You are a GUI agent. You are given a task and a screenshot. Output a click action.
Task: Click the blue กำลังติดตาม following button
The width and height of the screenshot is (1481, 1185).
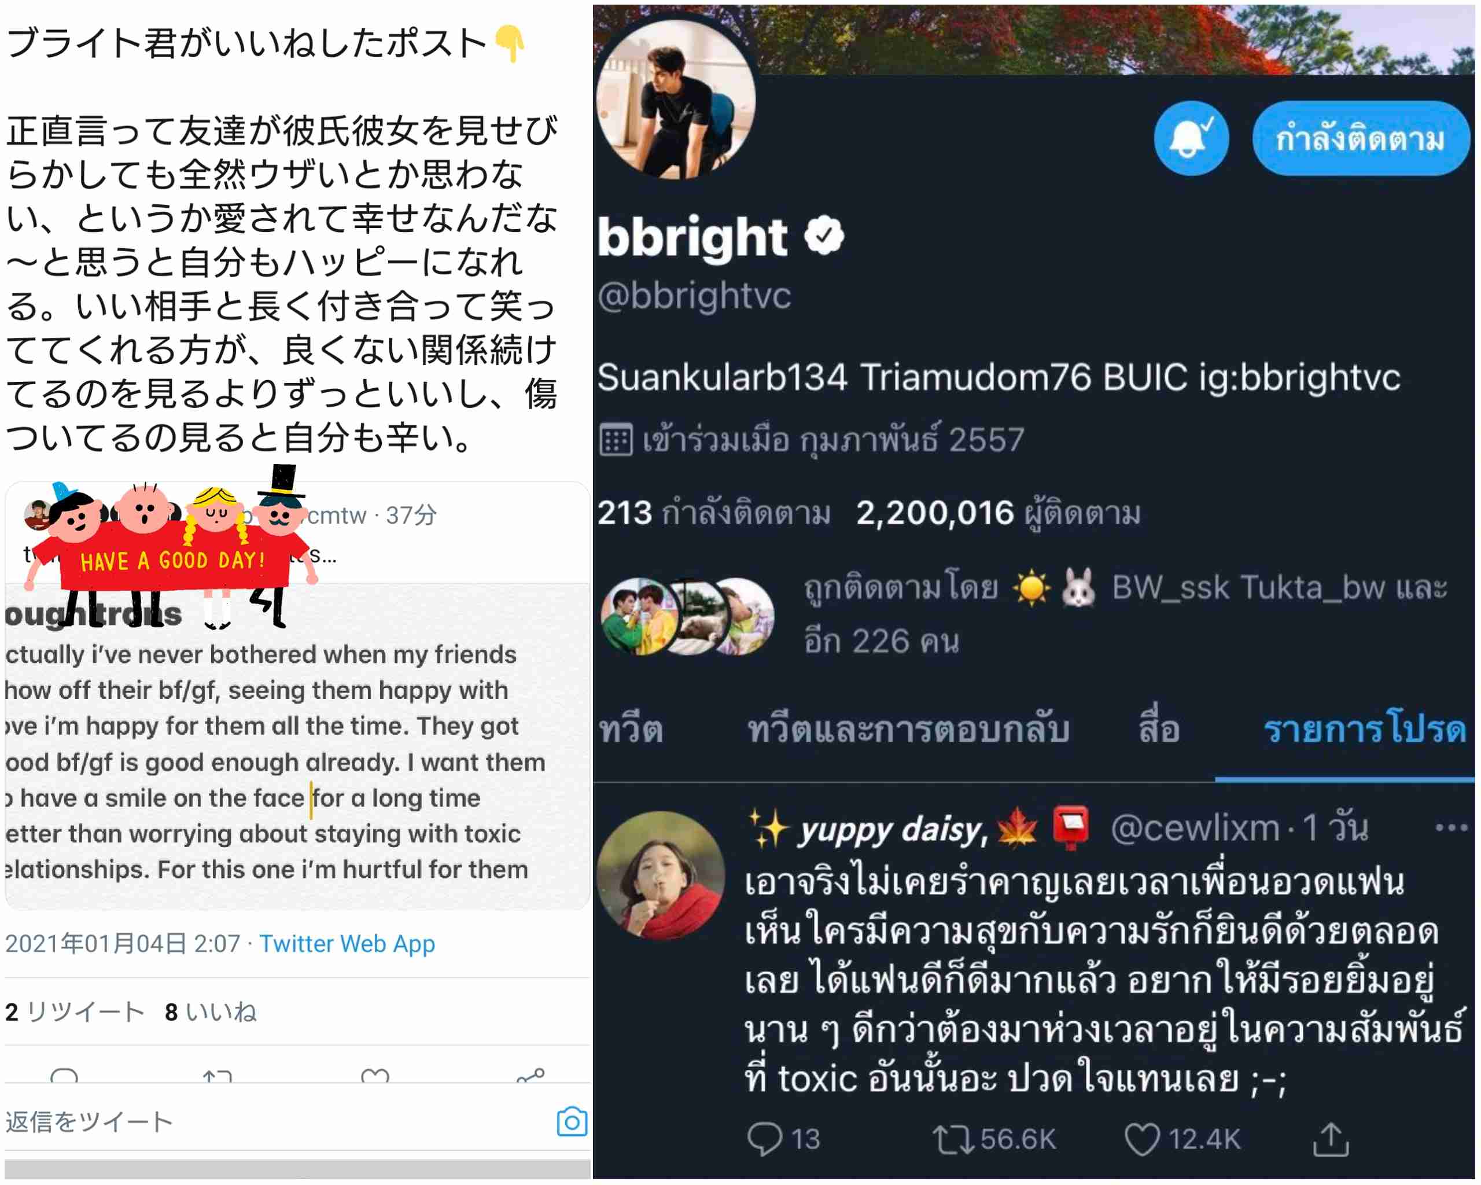(x=1360, y=138)
